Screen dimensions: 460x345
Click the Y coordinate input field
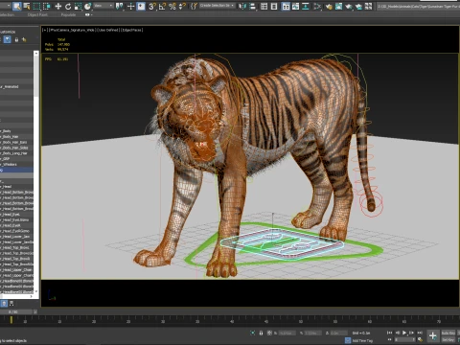point(312,333)
